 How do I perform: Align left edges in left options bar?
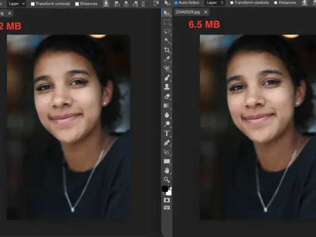(x=117, y=4)
